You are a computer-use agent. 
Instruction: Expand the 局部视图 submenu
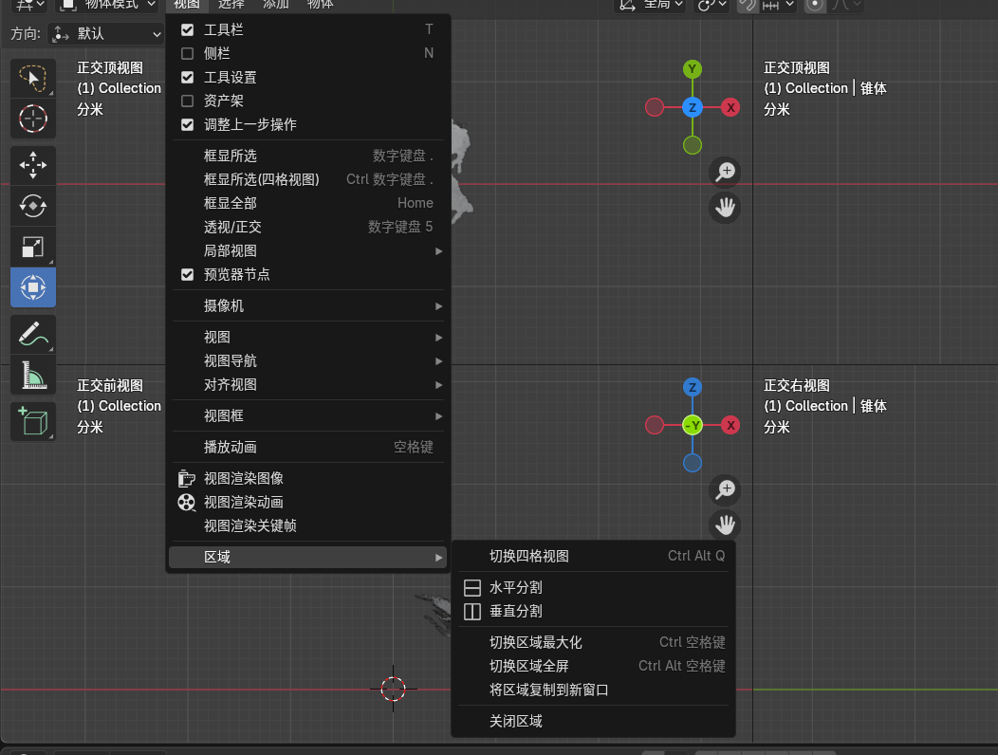[308, 250]
